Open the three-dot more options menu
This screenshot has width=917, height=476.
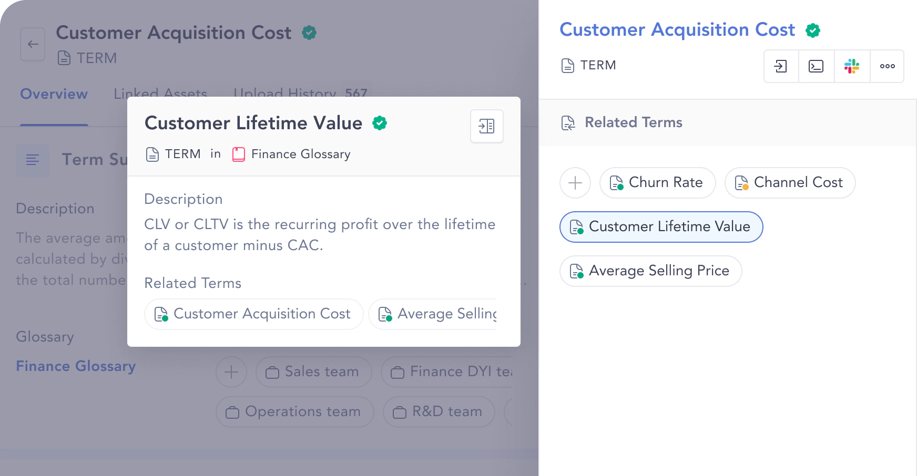pyautogui.click(x=887, y=66)
